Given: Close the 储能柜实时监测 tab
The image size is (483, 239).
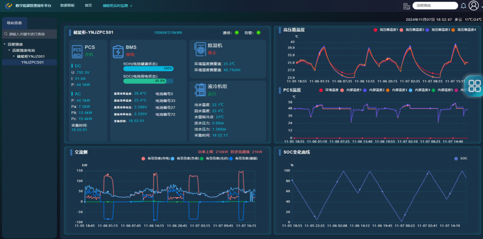Looking at the screenshot, I should (131, 6).
